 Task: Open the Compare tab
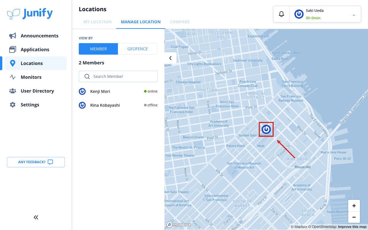pyautogui.click(x=180, y=22)
